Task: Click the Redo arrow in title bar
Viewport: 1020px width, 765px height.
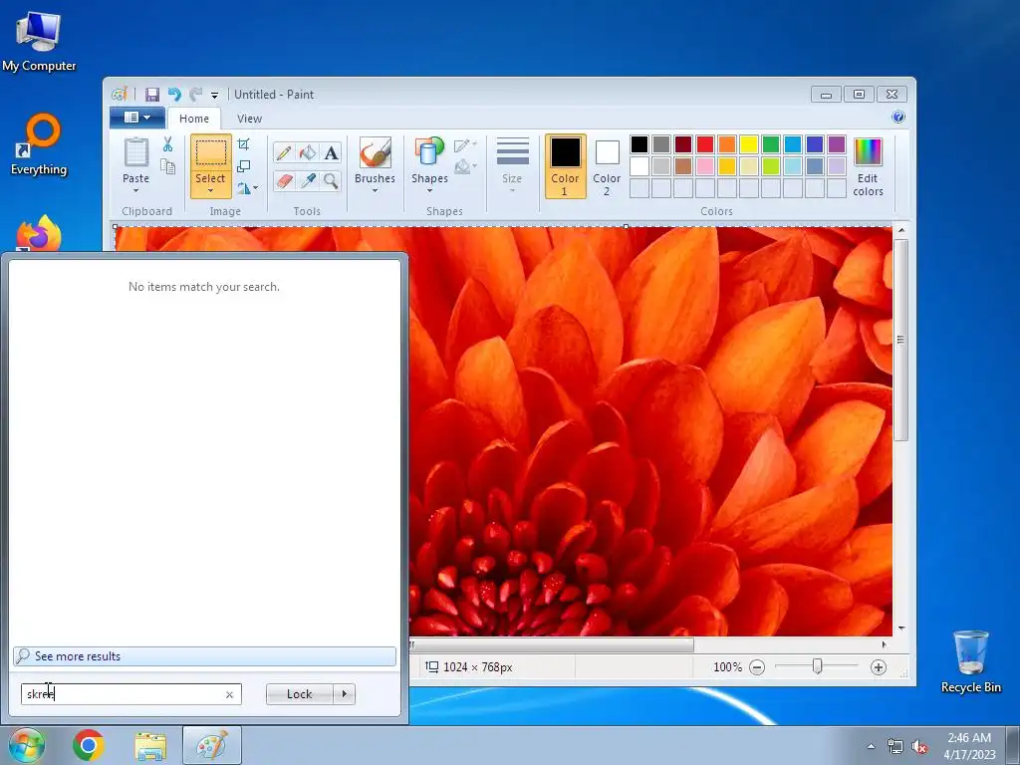Action: click(x=196, y=95)
